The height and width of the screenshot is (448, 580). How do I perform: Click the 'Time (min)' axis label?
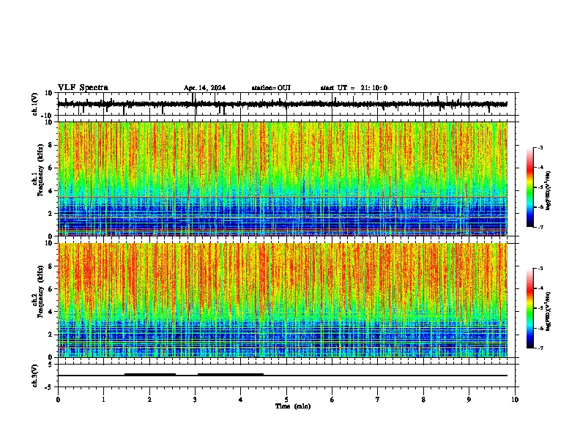(293, 406)
